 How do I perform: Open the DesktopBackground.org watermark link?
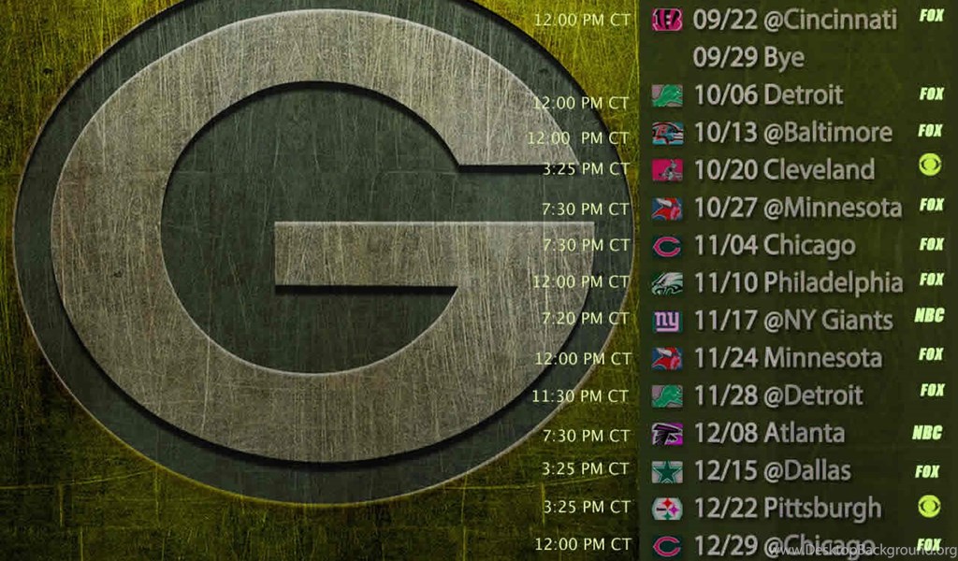861,551
